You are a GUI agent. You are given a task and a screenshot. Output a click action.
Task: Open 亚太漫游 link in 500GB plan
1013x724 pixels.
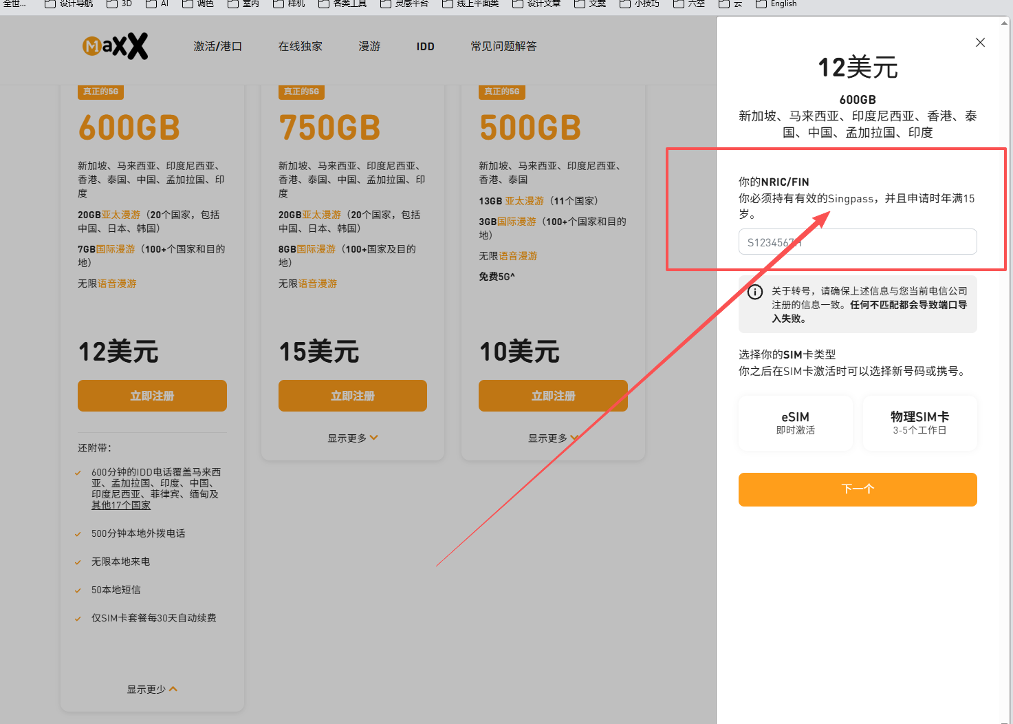(525, 201)
